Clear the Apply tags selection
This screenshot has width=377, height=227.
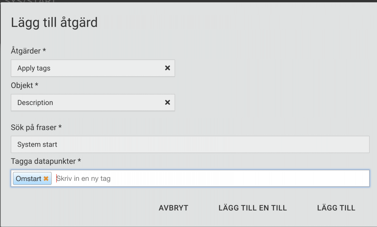(168, 68)
